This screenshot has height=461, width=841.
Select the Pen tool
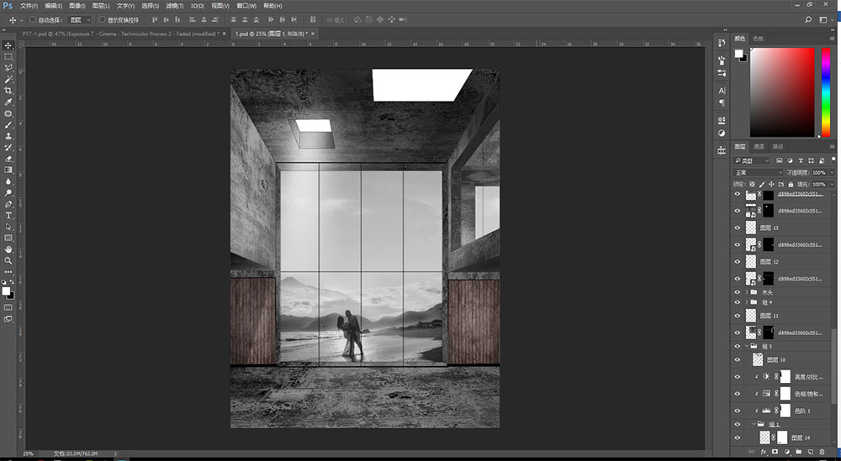click(x=8, y=204)
